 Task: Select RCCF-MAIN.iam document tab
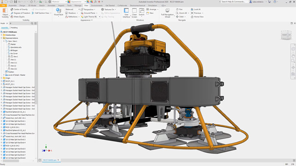50,160
